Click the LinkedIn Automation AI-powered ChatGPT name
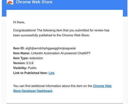The height and width of the screenshot is (104, 130). click(61, 53)
